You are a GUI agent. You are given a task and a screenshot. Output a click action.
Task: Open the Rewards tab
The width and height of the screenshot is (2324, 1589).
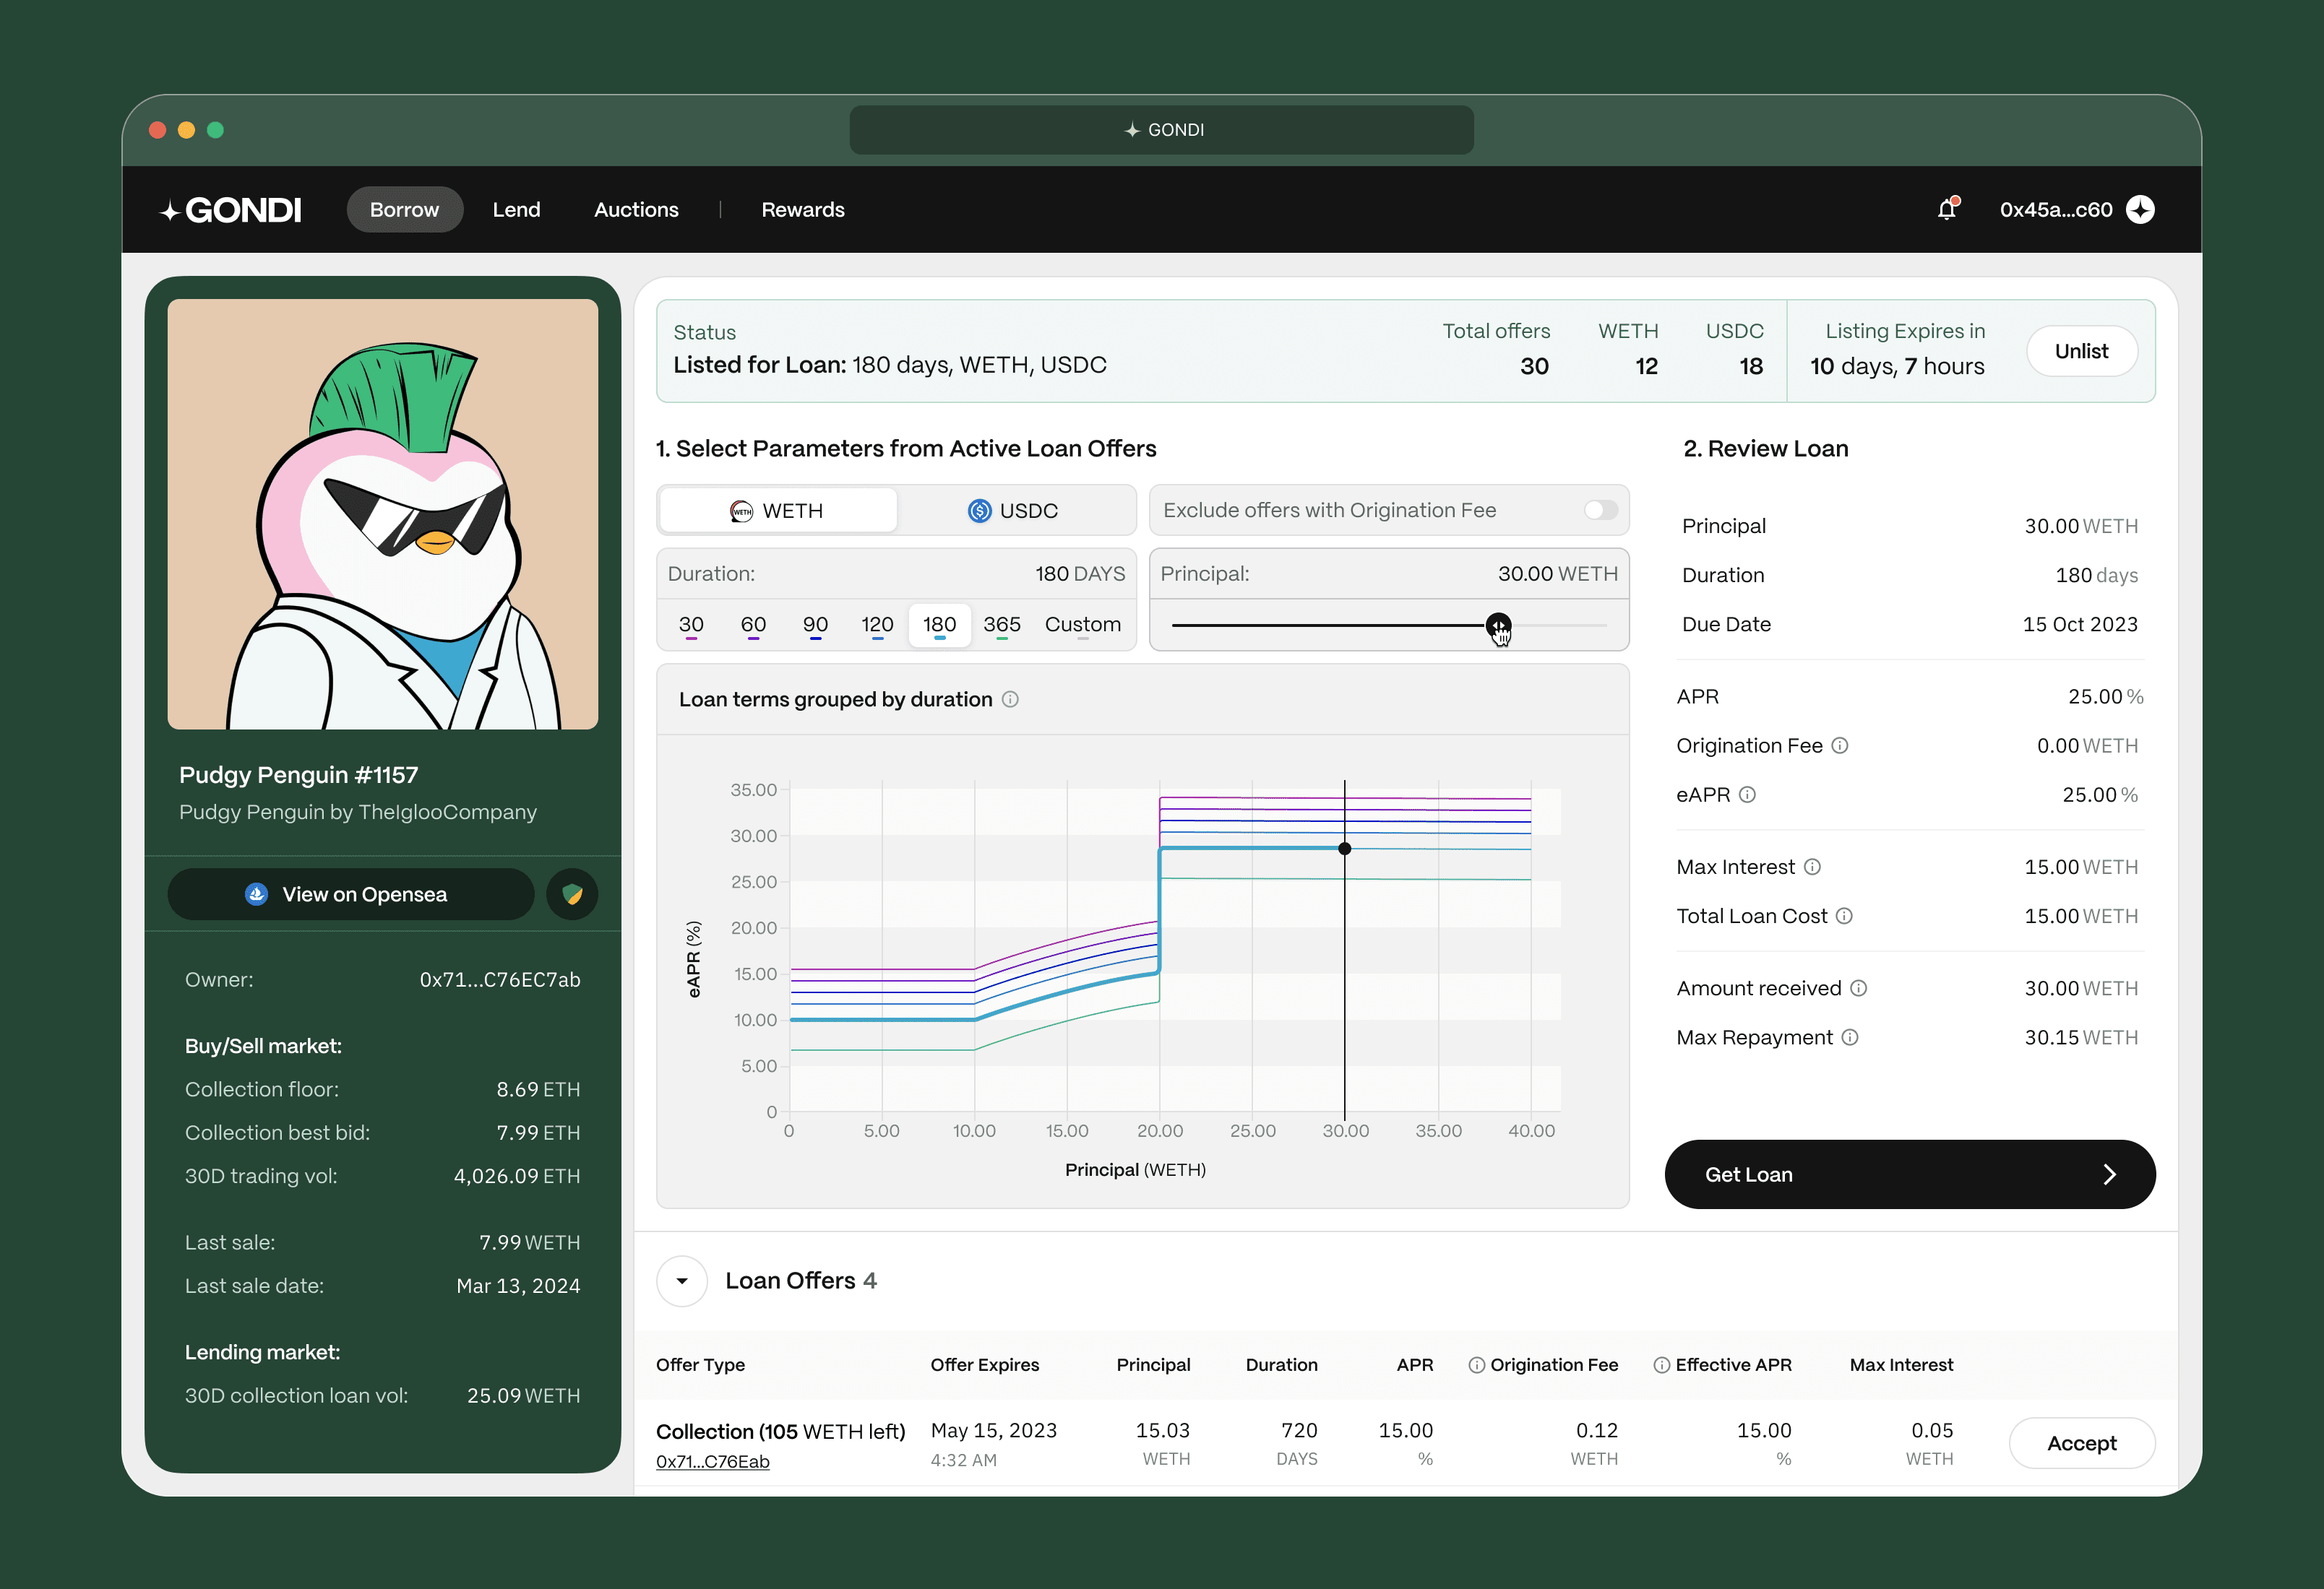803,210
